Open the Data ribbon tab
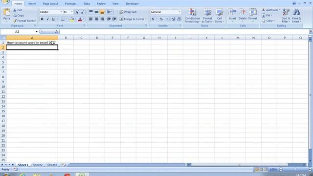This screenshot has height=176, width=313. tap(87, 3)
